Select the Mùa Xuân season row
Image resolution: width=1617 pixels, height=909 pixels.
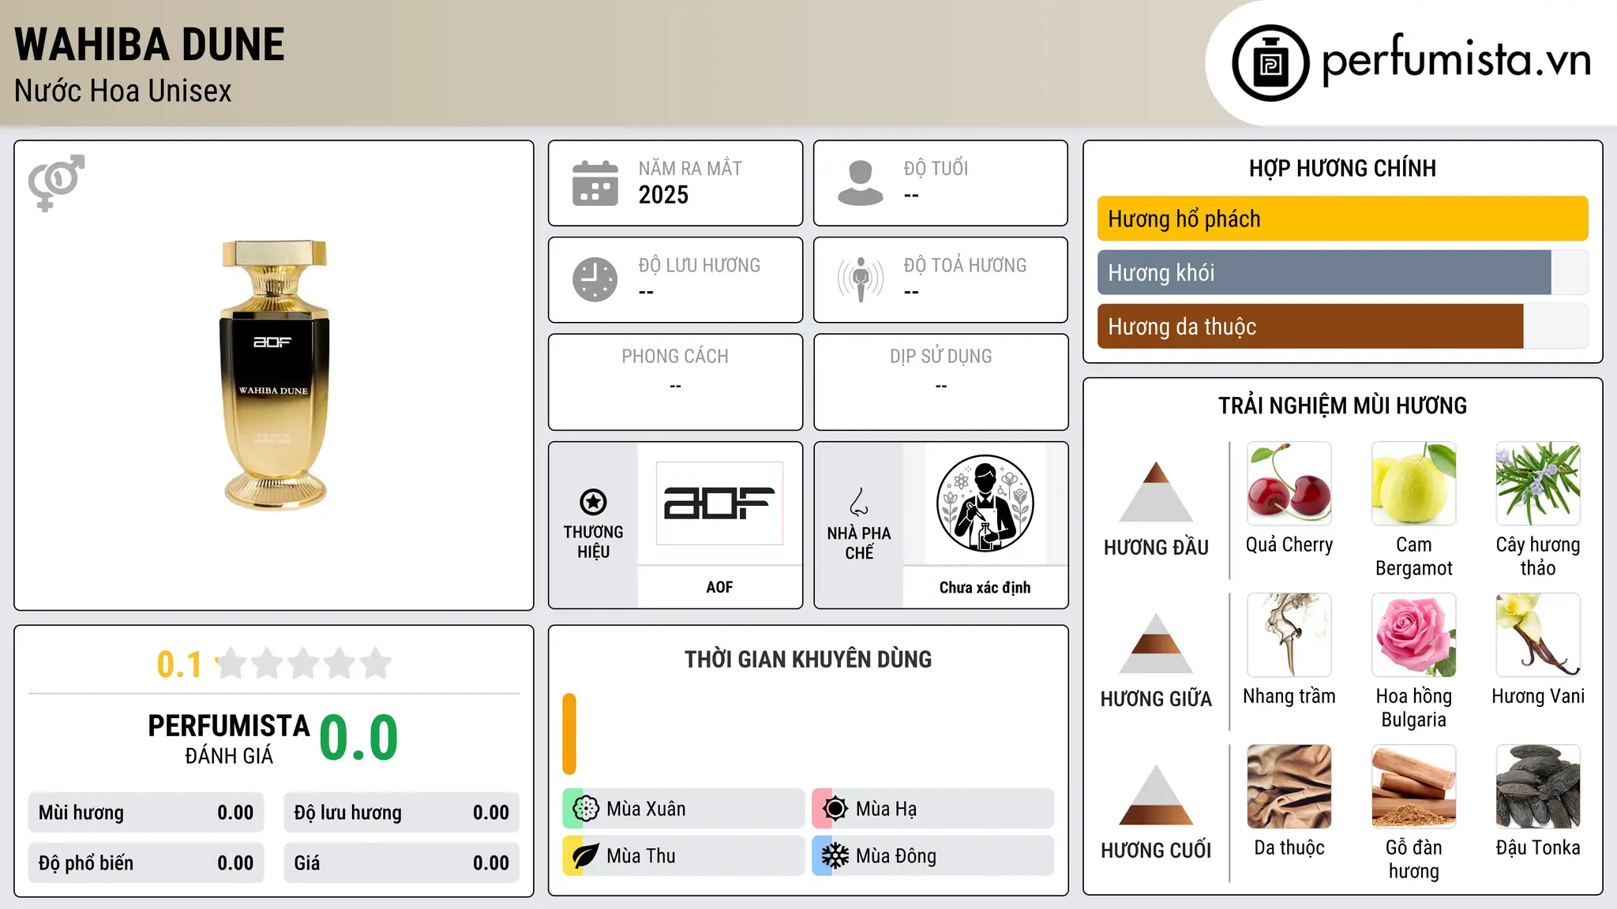click(x=684, y=809)
